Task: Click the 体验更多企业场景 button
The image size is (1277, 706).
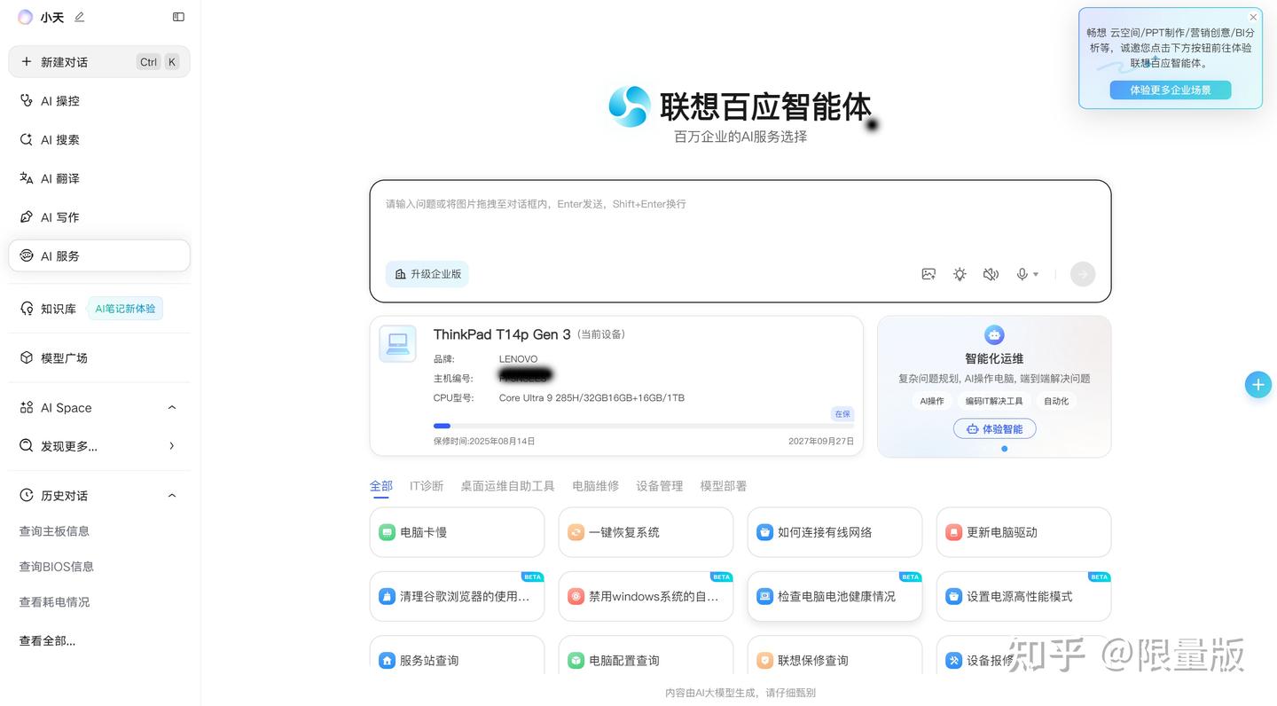Action: click(x=1170, y=90)
